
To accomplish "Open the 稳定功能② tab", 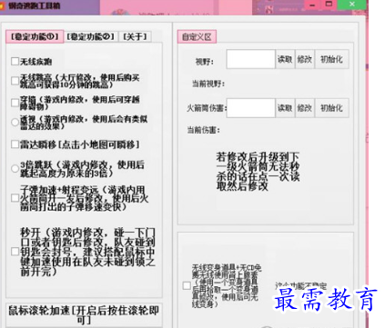I will tap(91, 36).
